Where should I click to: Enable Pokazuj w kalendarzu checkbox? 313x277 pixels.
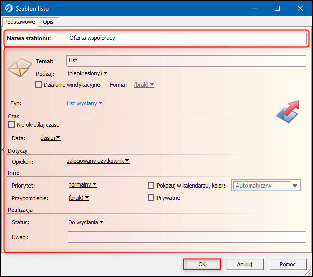pyautogui.click(x=151, y=186)
